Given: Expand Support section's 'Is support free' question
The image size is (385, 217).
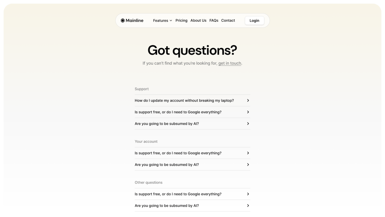Looking at the screenshot, I should [x=192, y=112].
